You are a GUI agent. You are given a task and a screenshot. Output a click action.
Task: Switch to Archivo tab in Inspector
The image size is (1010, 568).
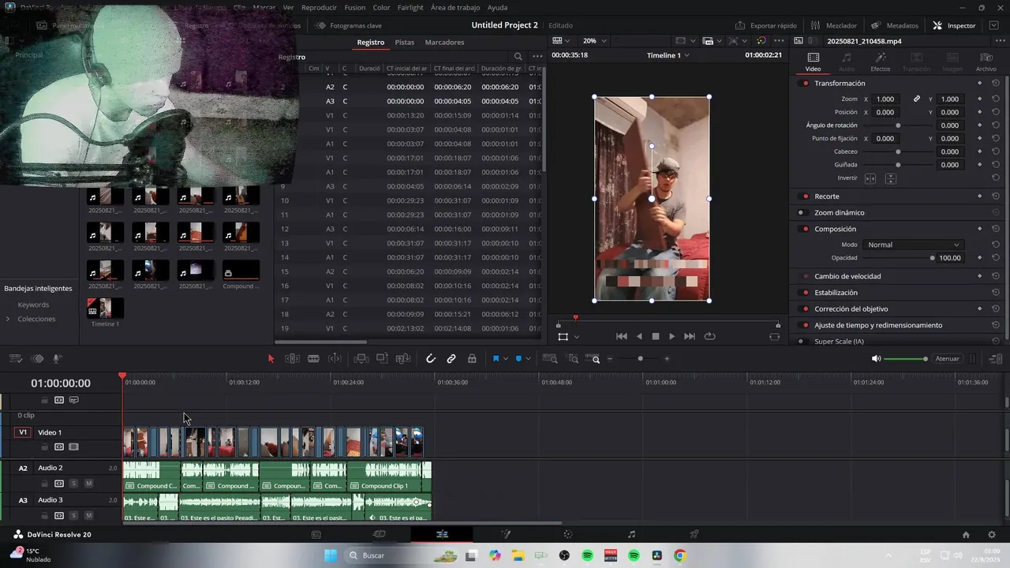click(x=986, y=62)
